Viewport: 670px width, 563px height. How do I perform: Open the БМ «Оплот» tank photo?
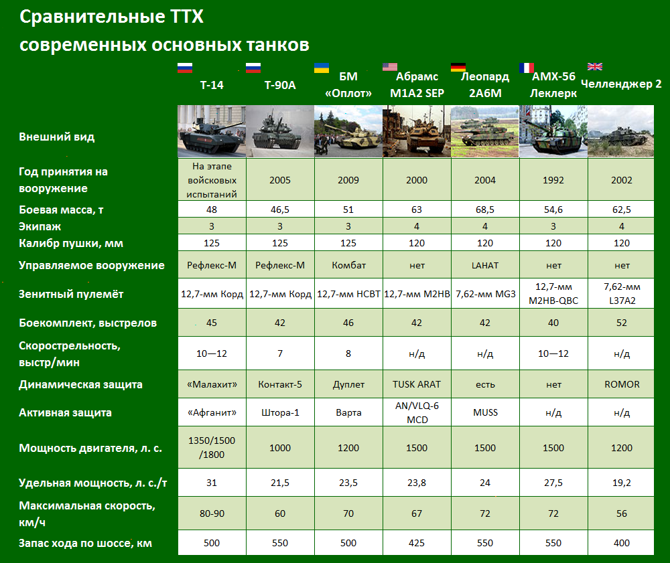[348, 131]
